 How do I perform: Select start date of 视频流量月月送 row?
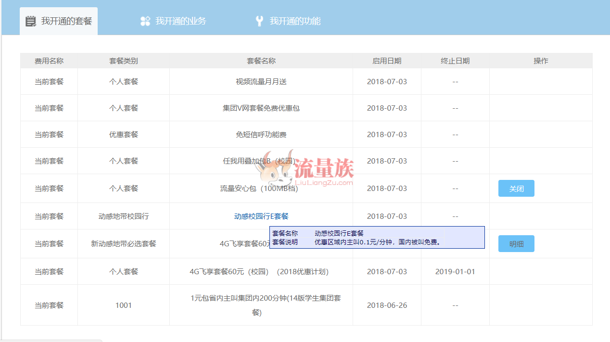(387, 82)
